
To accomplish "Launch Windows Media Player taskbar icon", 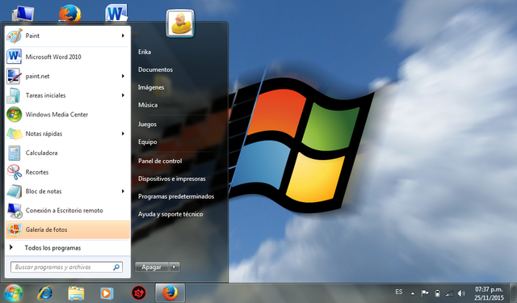I will (x=107, y=292).
